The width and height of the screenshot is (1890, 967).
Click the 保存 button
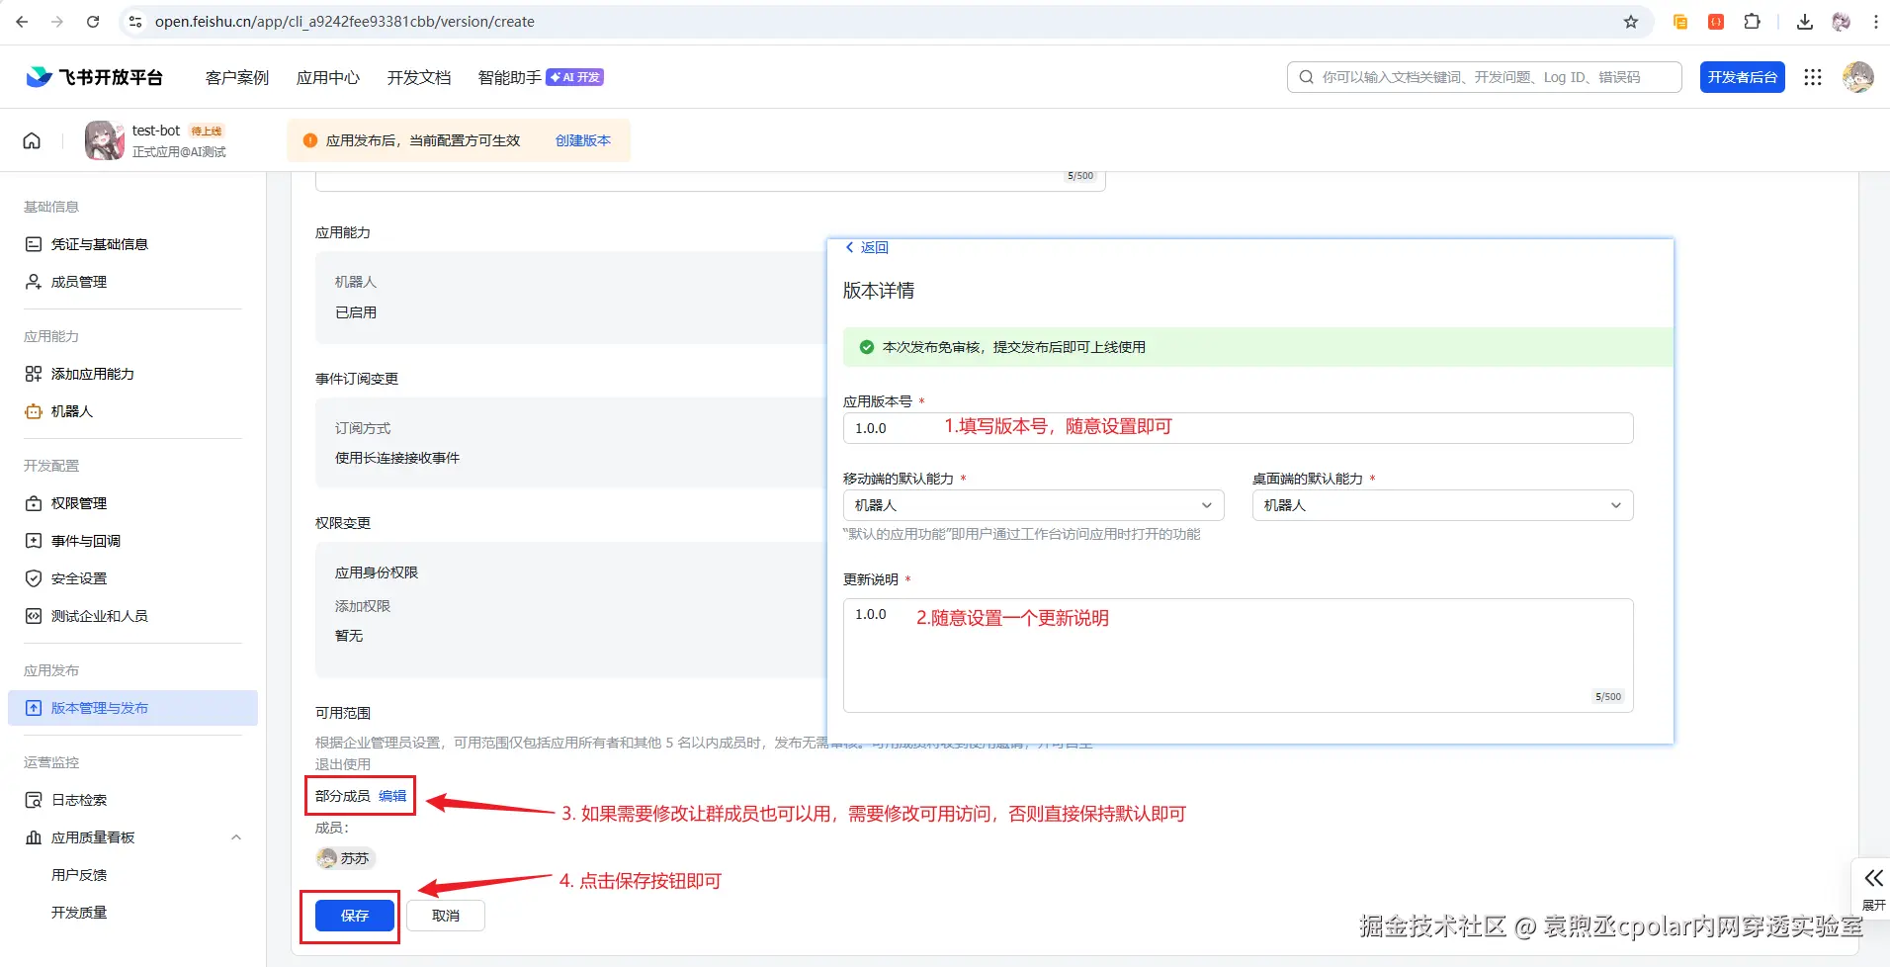(x=355, y=916)
